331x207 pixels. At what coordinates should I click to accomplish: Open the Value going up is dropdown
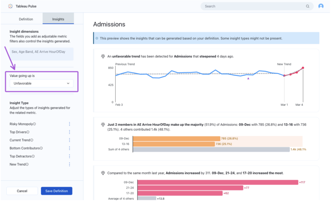point(41,83)
